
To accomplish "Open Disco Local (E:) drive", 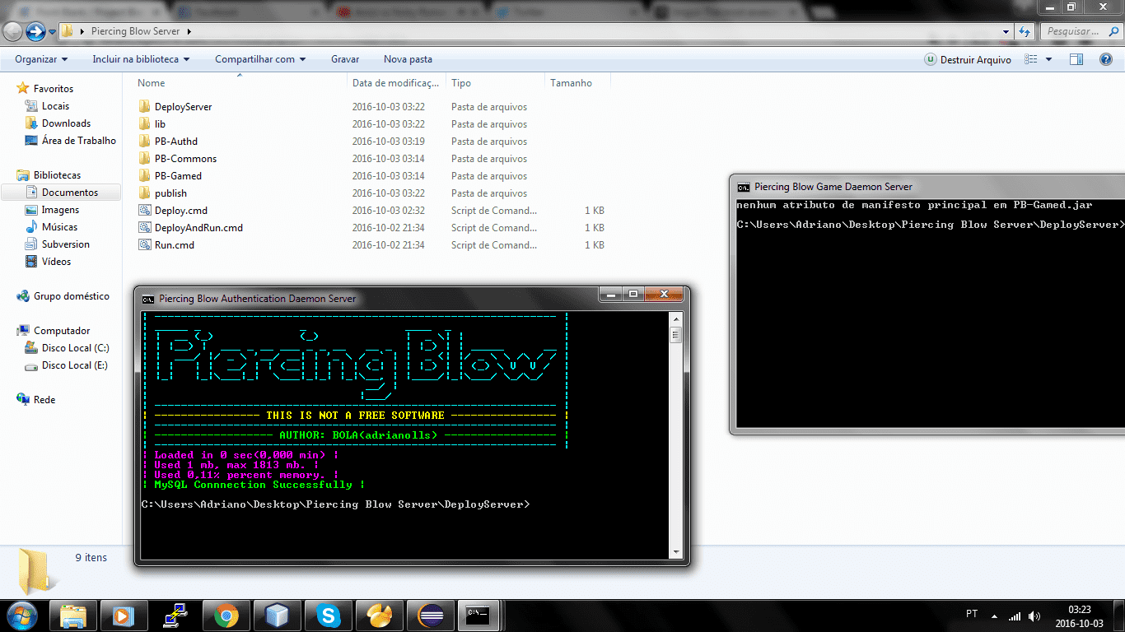I will [75, 365].
